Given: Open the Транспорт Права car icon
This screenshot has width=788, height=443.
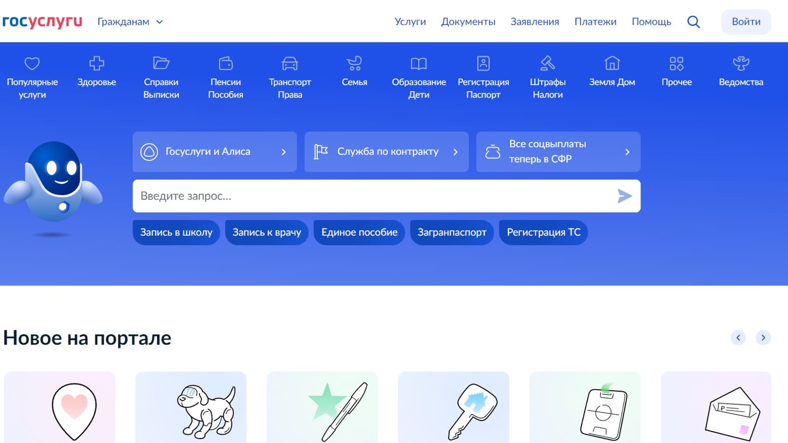Looking at the screenshot, I should coord(290,63).
